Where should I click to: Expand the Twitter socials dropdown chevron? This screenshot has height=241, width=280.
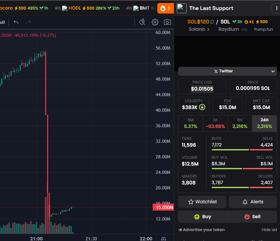point(273,71)
